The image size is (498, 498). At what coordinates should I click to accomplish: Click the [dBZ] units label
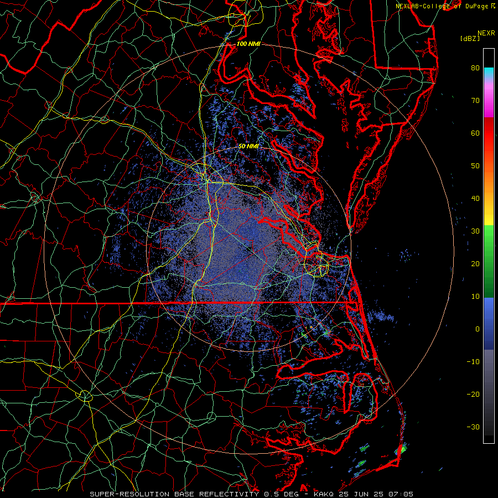click(x=470, y=39)
